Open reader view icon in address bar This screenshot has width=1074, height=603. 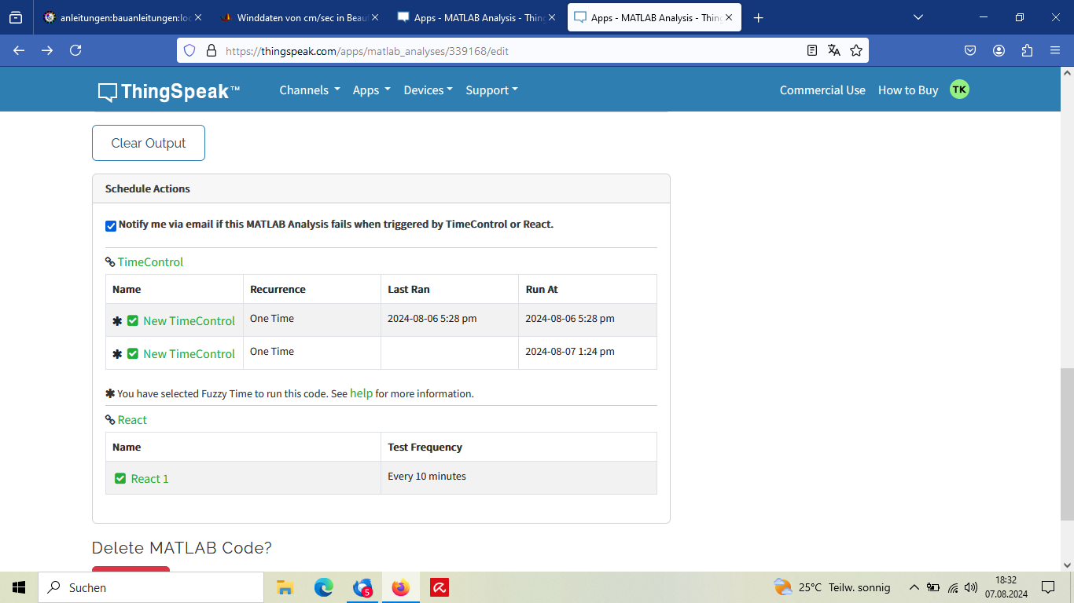click(812, 50)
